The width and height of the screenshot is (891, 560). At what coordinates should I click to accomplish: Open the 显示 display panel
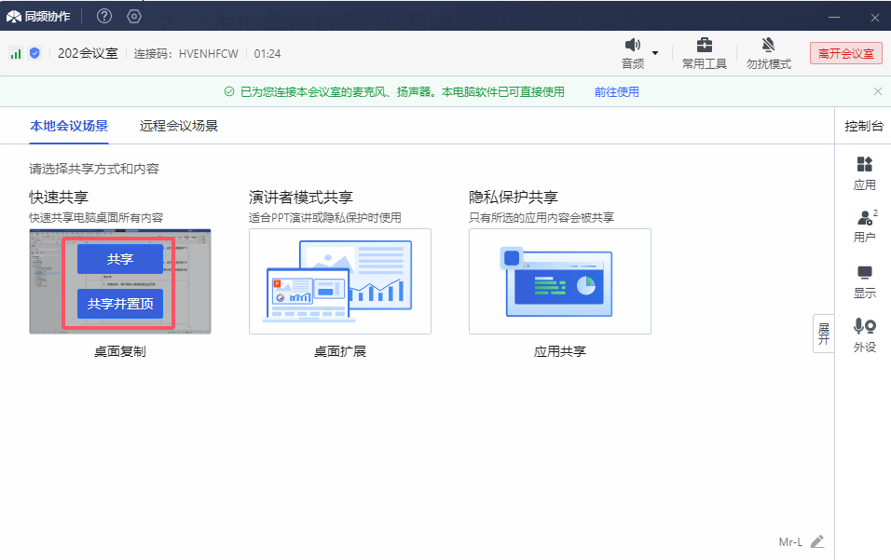[864, 280]
